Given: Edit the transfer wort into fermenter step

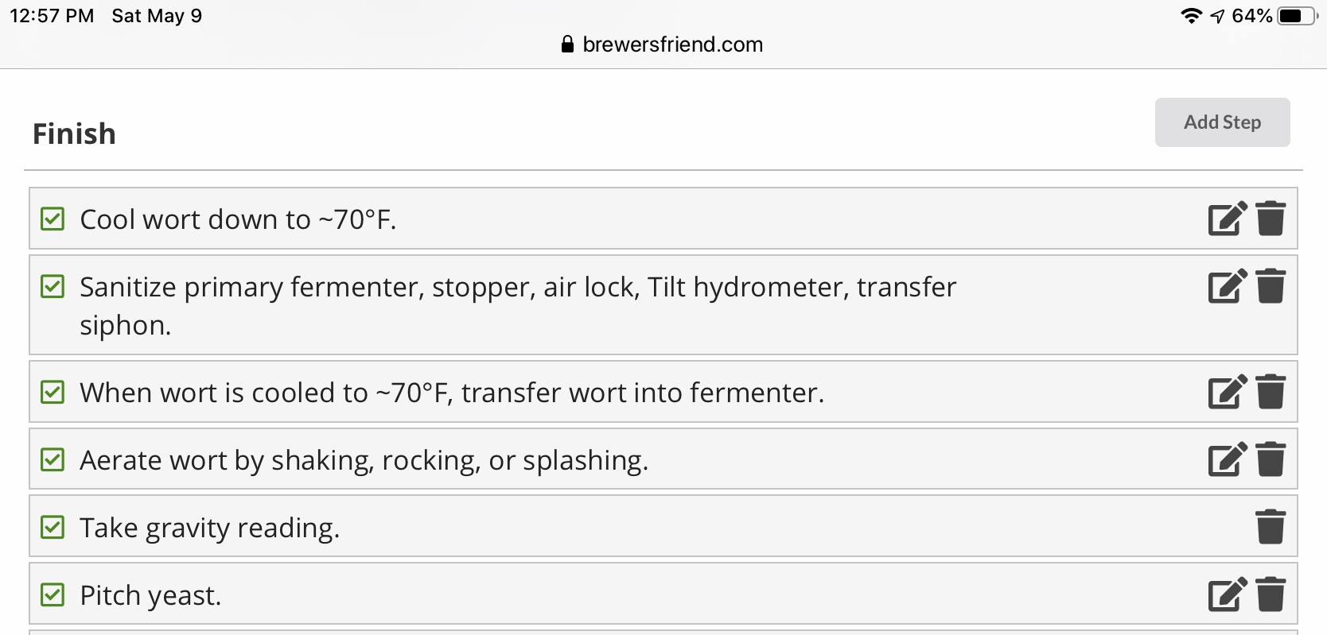Looking at the screenshot, I should point(1228,392).
